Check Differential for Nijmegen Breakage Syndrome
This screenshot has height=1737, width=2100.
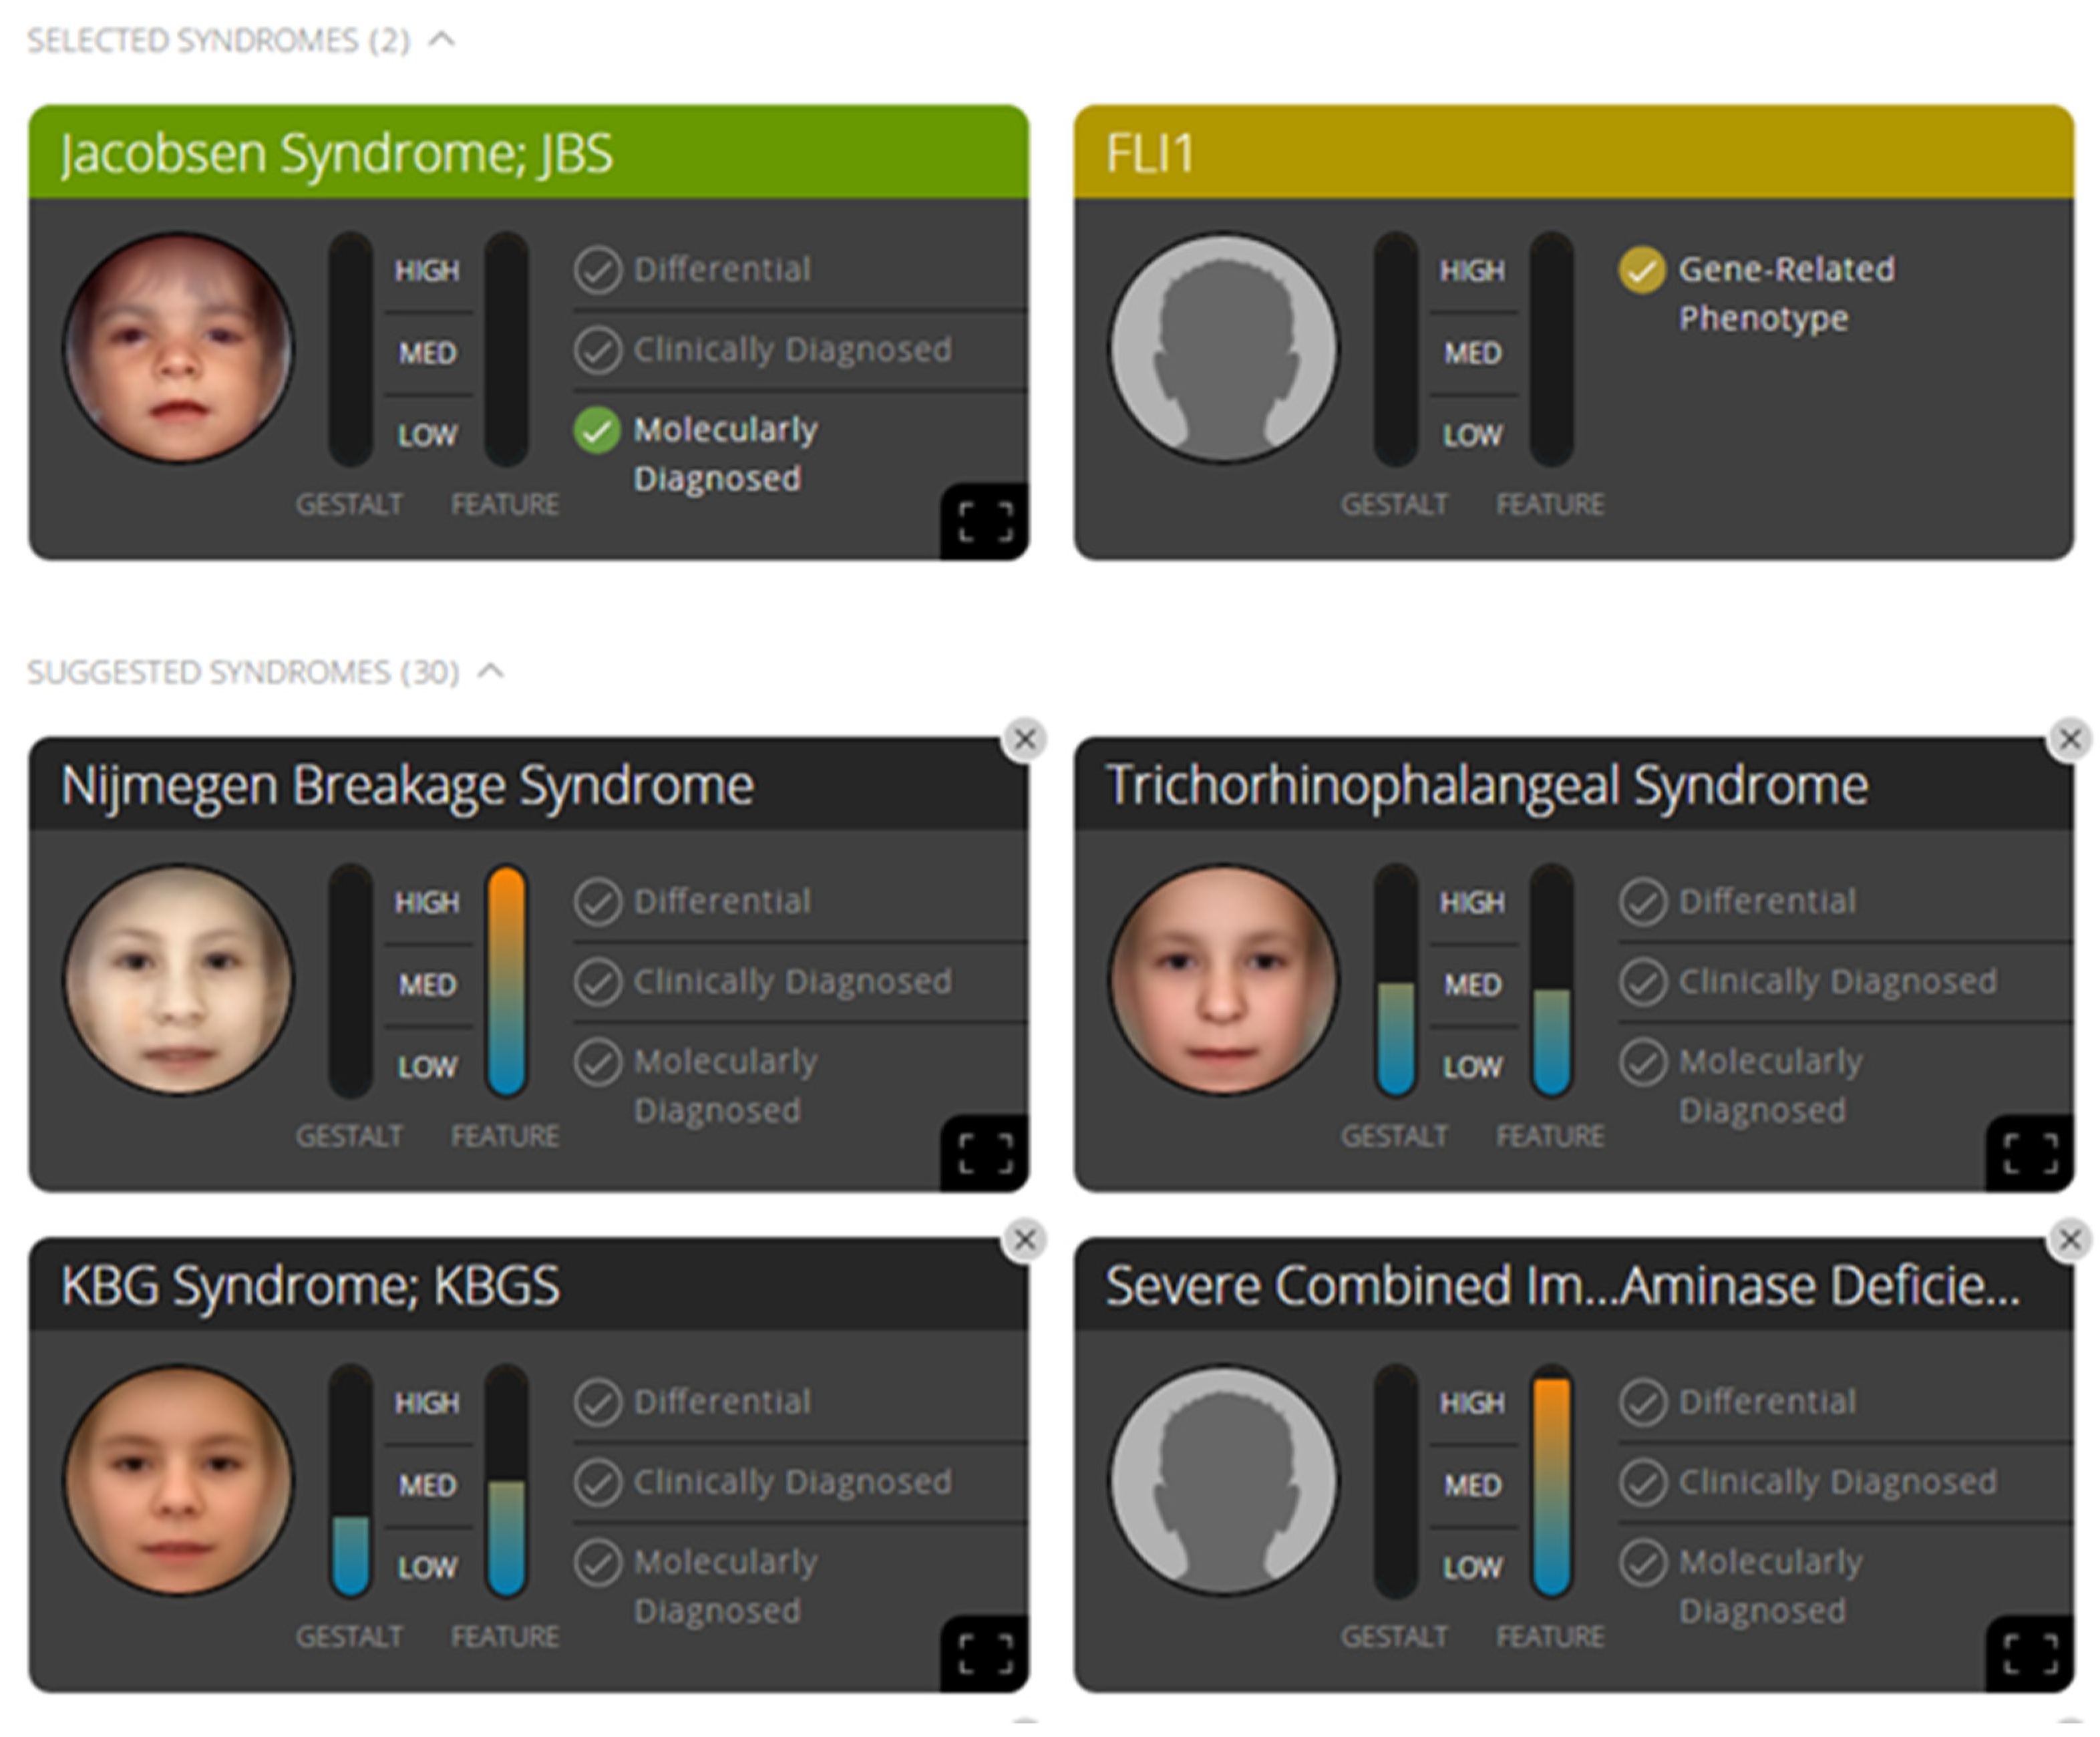point(597,901)
